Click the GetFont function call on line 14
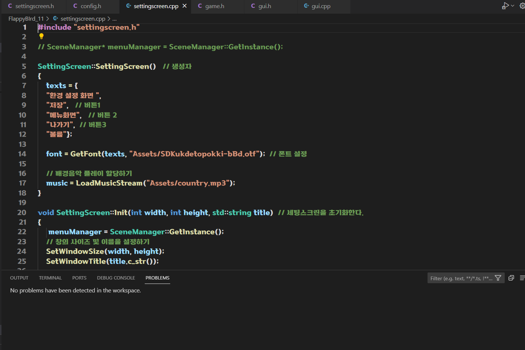The width and height of the screenshot is (525, 350). click(86, 154)
